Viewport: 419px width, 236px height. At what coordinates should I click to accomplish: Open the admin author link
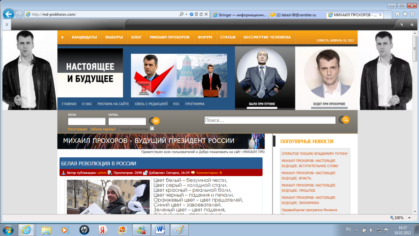[102, 173]
